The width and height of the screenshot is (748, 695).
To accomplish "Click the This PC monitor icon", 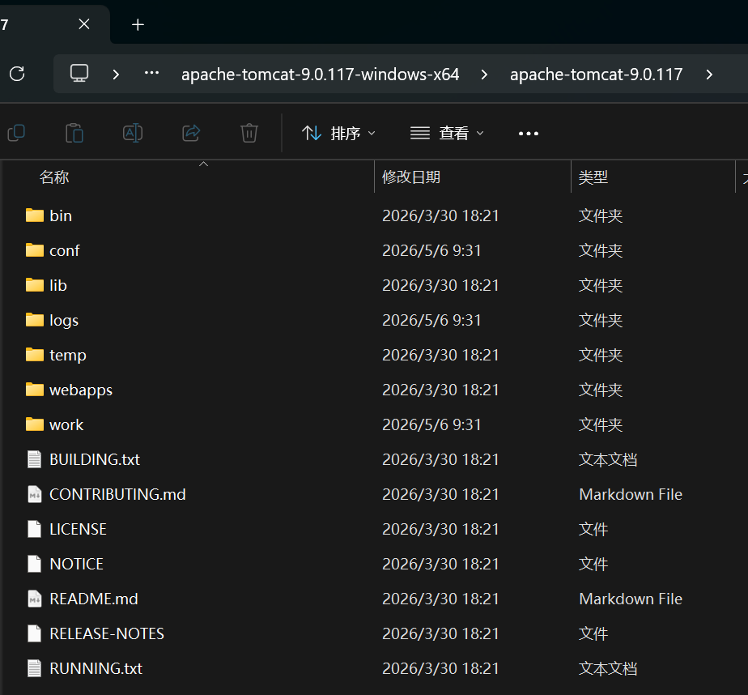I will tap(79, 74).
